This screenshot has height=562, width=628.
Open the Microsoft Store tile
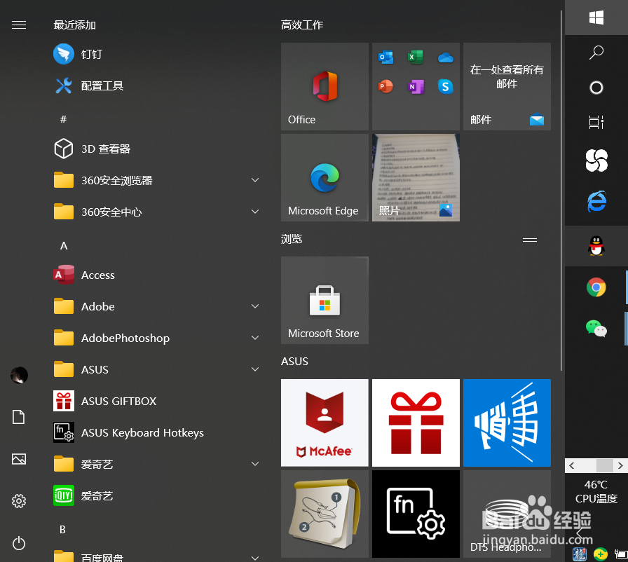[324, 300]
